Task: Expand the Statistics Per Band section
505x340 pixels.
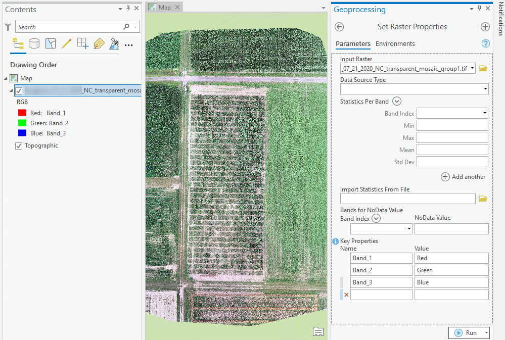Action: tap(396, 101)
